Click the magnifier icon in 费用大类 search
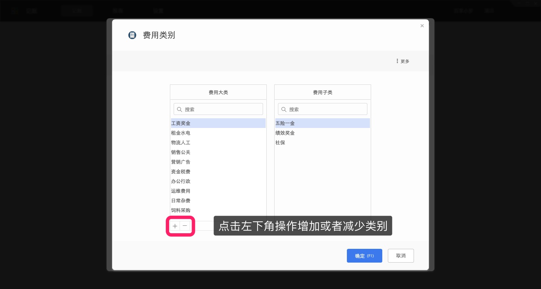The image size is (541, 289). pyautogui.click(x=180, y=109)
